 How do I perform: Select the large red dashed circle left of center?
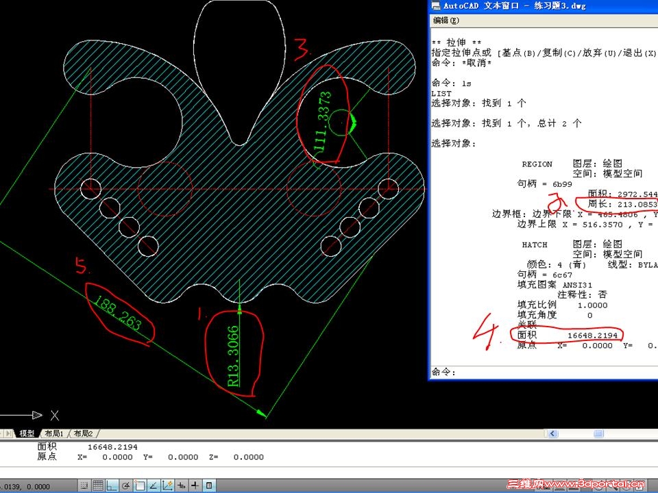165,189
